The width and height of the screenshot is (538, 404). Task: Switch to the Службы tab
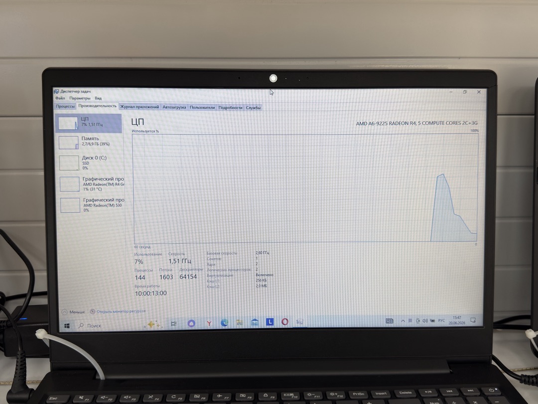point(253,108)
